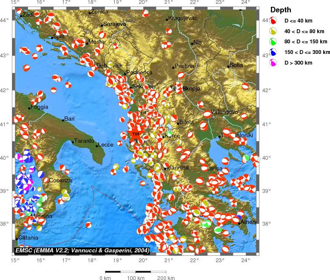
Task: Select the black city dot beside Taranto
Action: [73, 142]
